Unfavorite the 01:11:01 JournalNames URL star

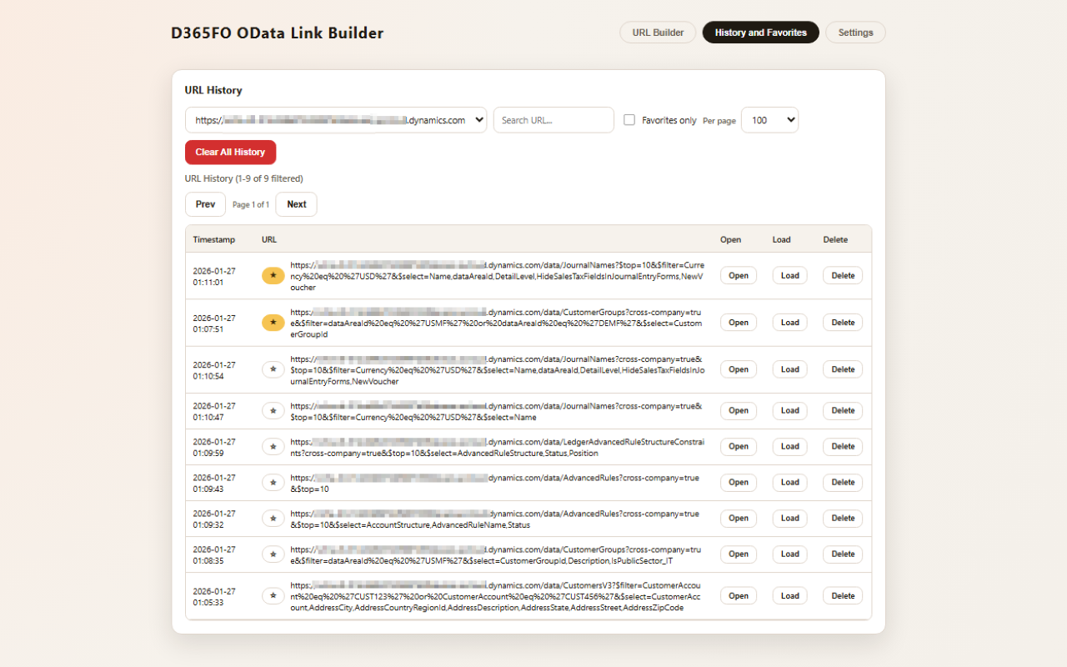point(273,275)
